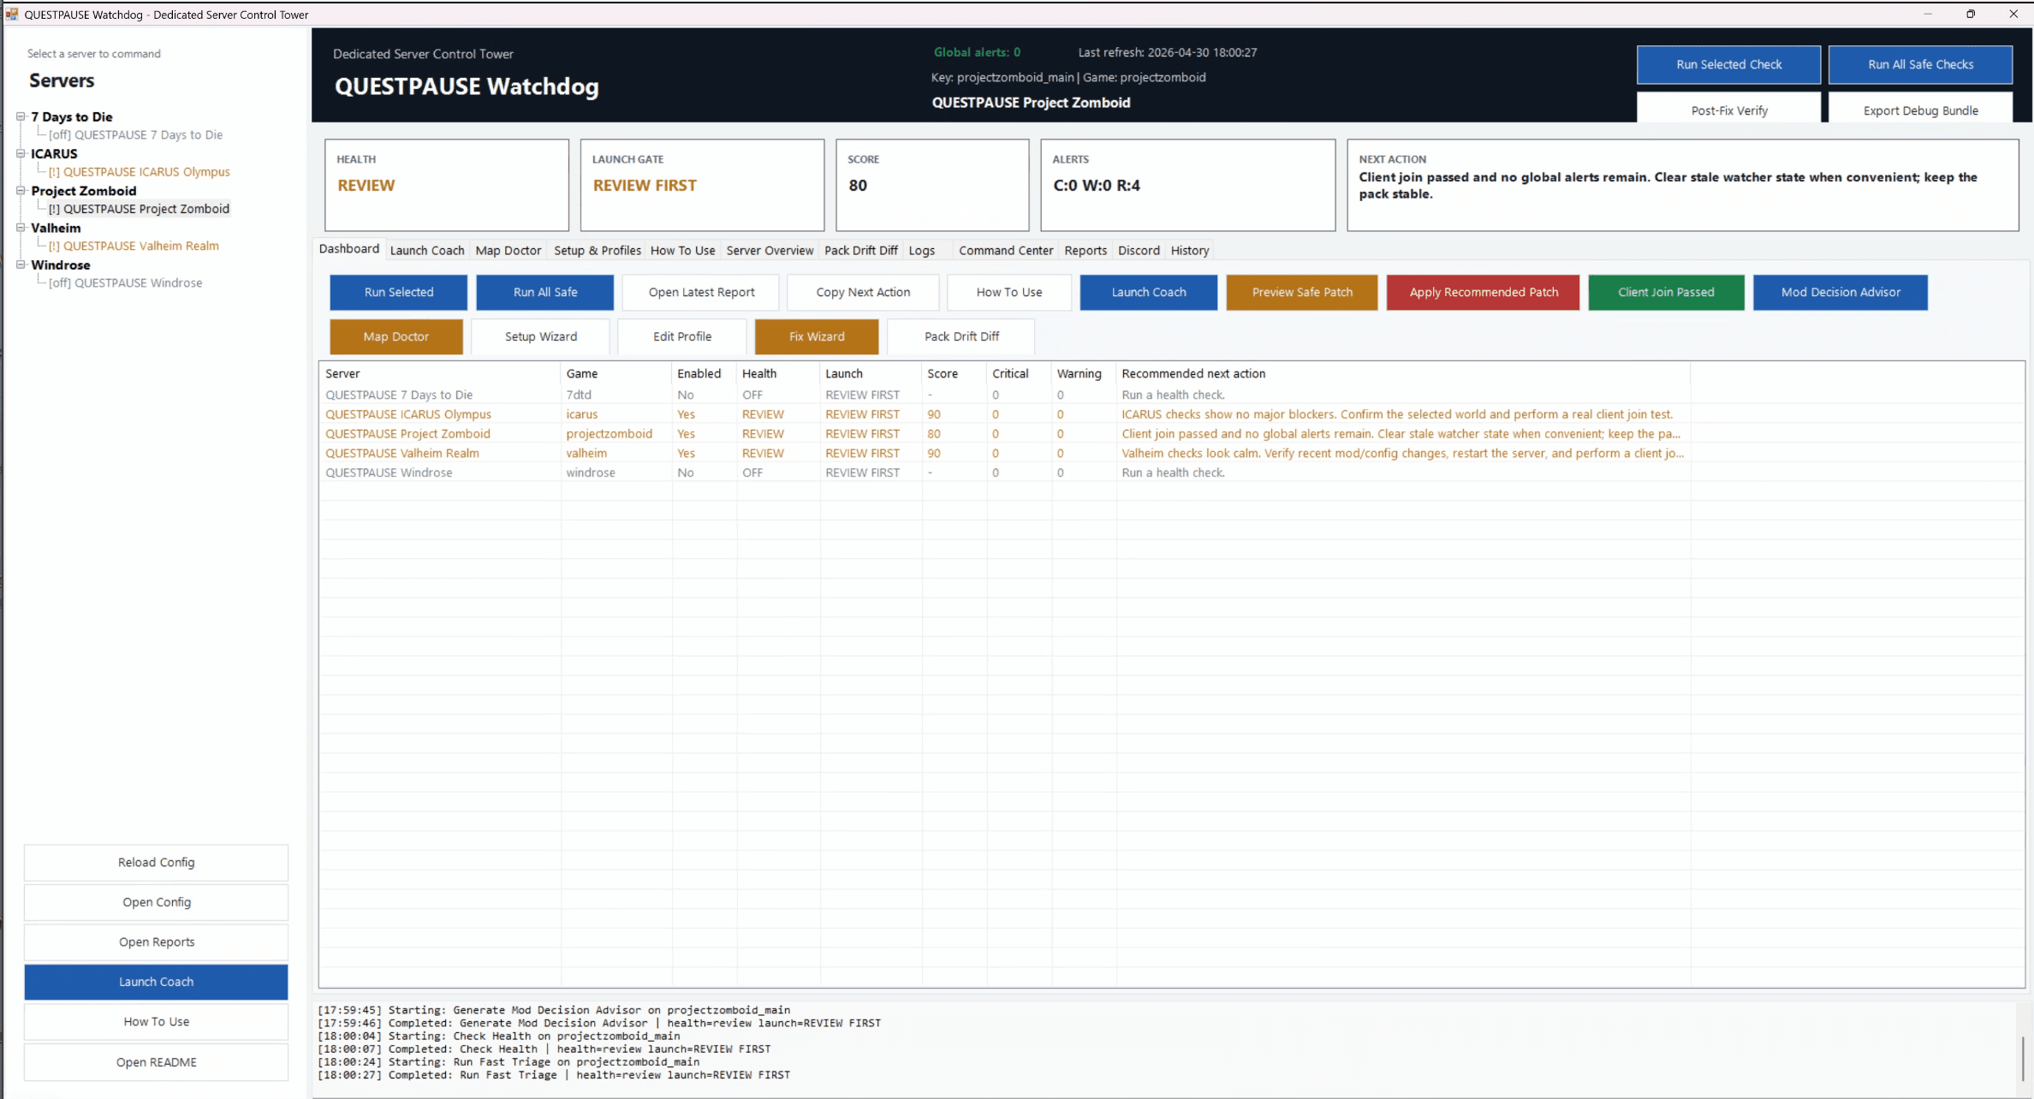Click the Edit Profile button

click(x=682, y=336)
